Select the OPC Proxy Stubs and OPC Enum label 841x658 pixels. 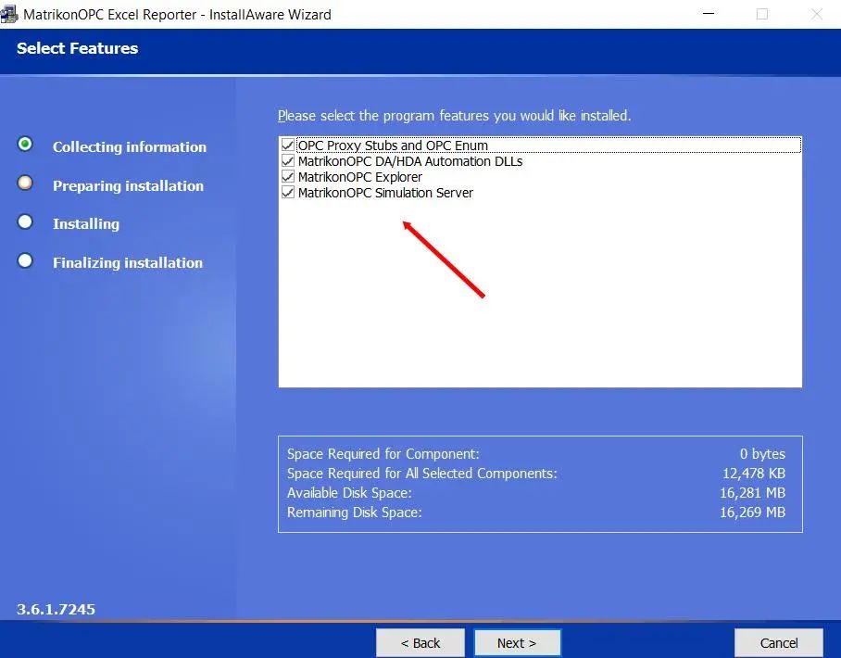[393, 146]
